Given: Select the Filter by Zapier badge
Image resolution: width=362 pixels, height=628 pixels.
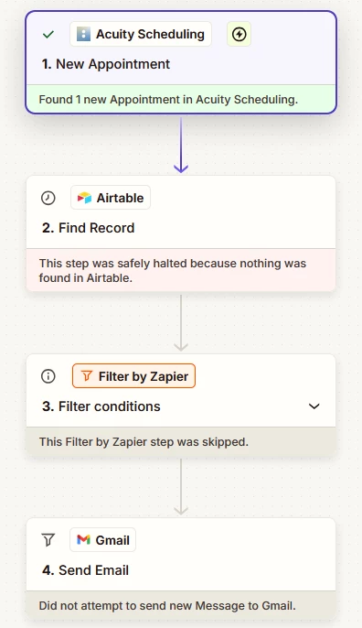Looking at the screenshot, I should (x=134, y=376).
